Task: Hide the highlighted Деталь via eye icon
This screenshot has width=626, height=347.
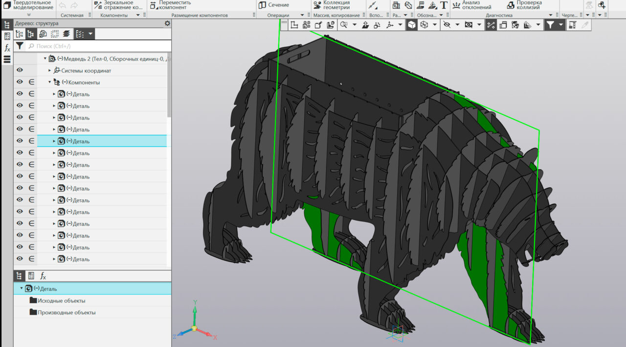Action: click(x=20, y=141)
